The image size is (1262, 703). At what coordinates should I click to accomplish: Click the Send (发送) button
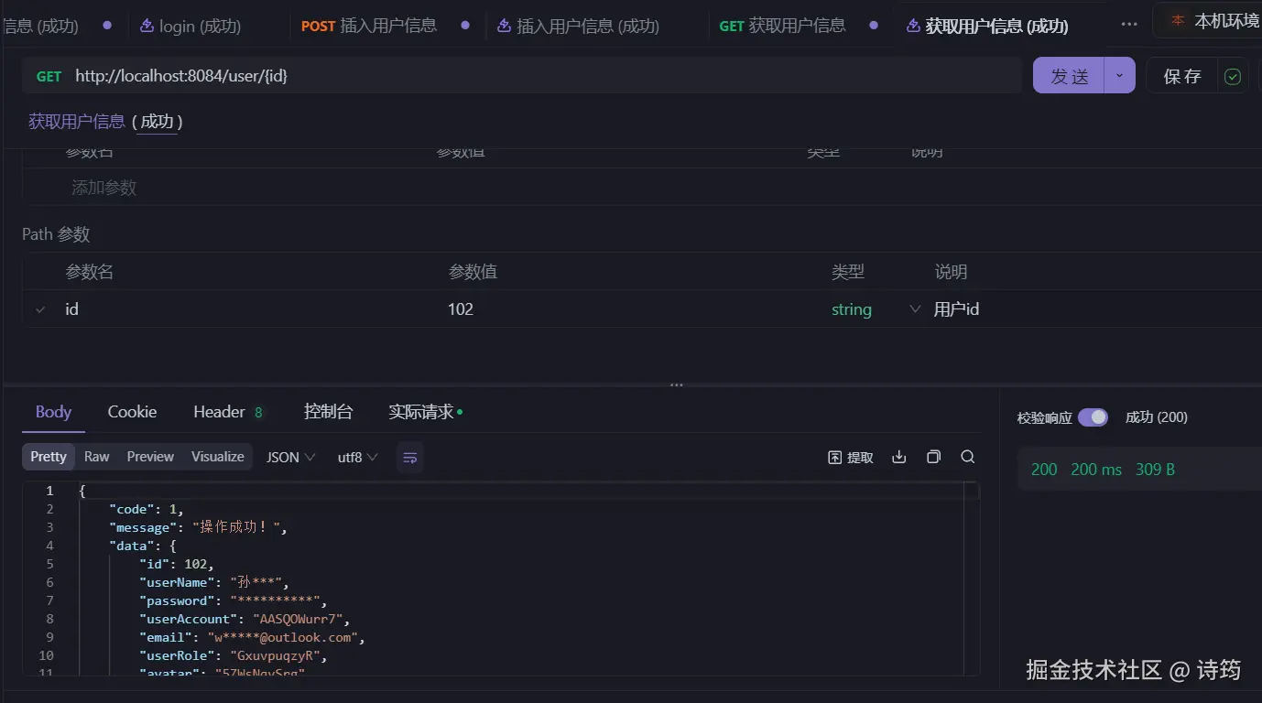1069,76
